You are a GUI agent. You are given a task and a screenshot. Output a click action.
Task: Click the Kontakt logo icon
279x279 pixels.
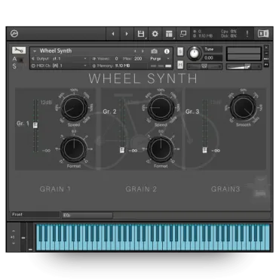click(x=14, y=34)
